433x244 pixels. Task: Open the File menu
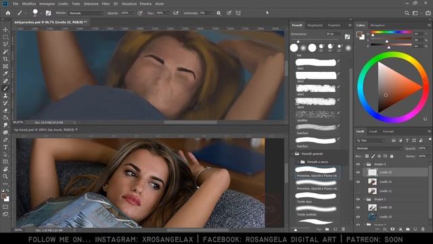16,4
